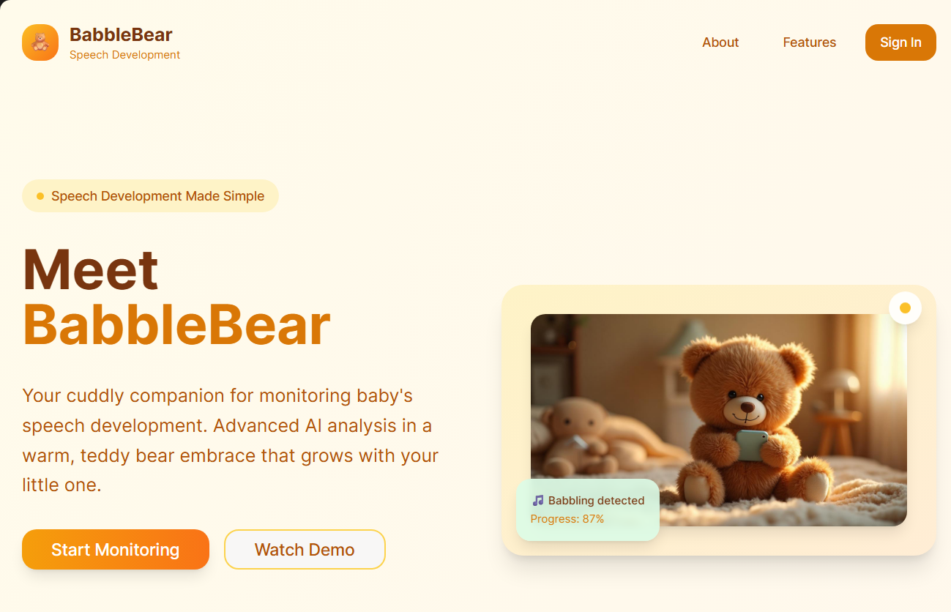Click the music note icon beside Babbling detected
The image size is (951, 612).
(538, 501)
